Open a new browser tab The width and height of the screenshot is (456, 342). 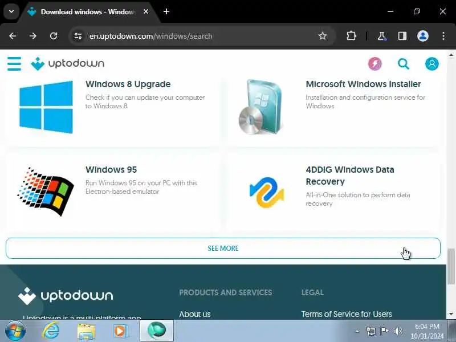point(166,11)
